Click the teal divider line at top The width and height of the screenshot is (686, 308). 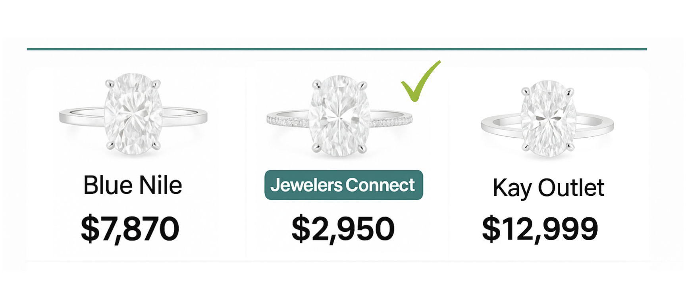(337, 49)
